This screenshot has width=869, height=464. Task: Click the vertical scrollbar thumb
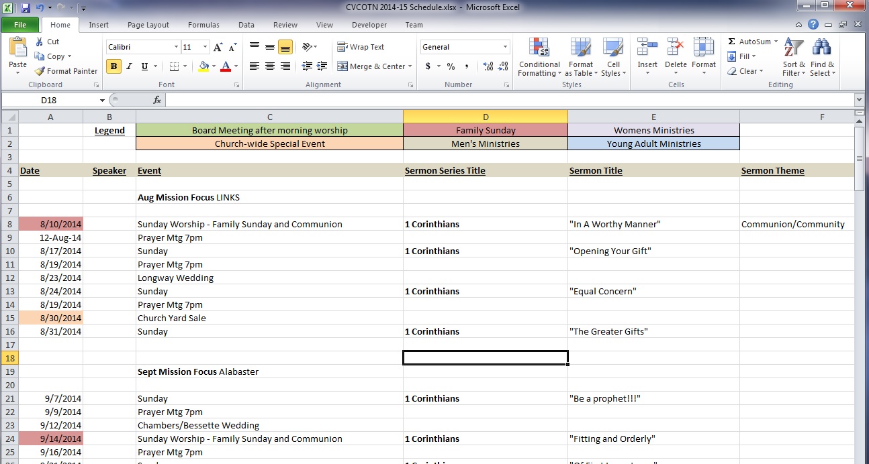tap(859, 158)
